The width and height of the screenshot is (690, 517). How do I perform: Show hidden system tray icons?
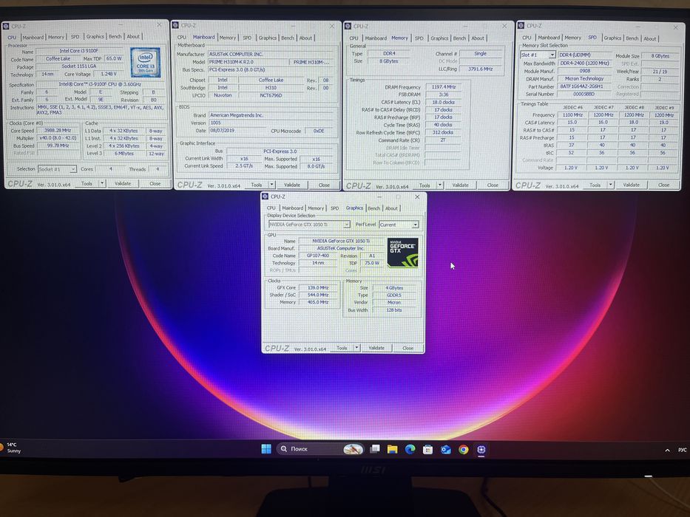[x=667, y=451]
